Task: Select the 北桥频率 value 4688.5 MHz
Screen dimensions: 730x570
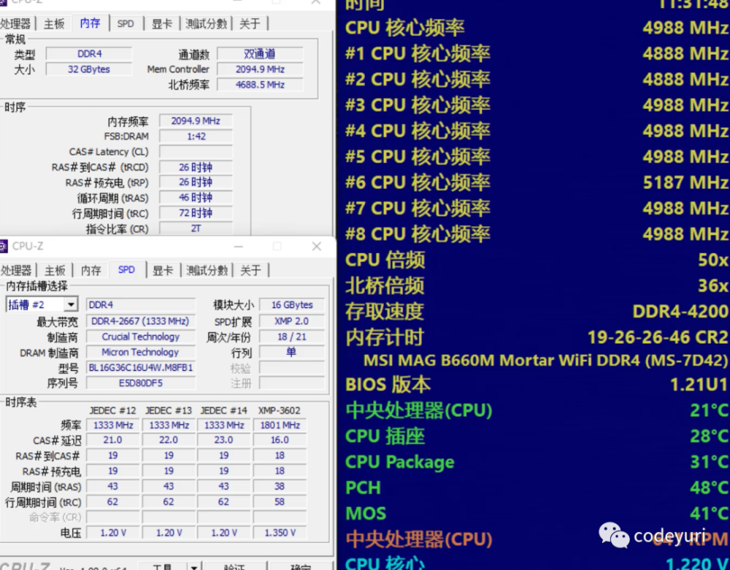Action: tap(260, 85)
